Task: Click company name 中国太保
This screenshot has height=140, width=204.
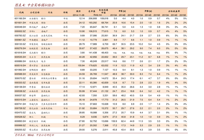Action: pos(33,23)
